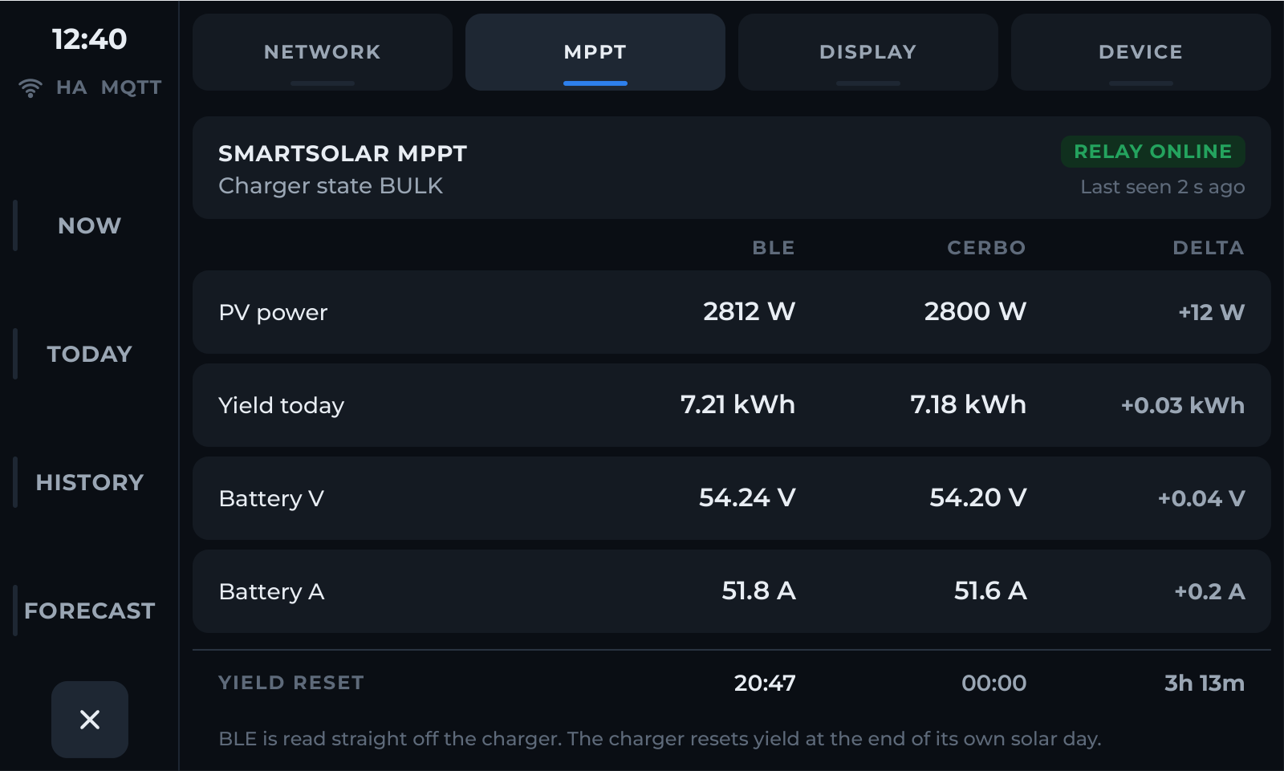Close settings with the X button
Screen dimensions: 1284x771
(90, 720)
